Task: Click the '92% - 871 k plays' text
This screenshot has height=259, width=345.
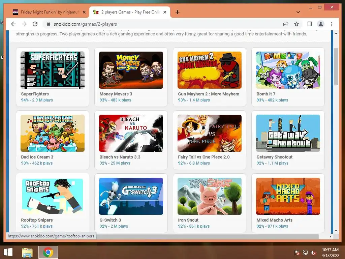Action: pos(272,226)
